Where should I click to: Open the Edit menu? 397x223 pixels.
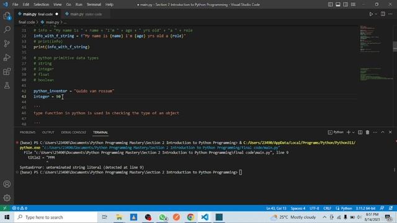coord(25,4)
